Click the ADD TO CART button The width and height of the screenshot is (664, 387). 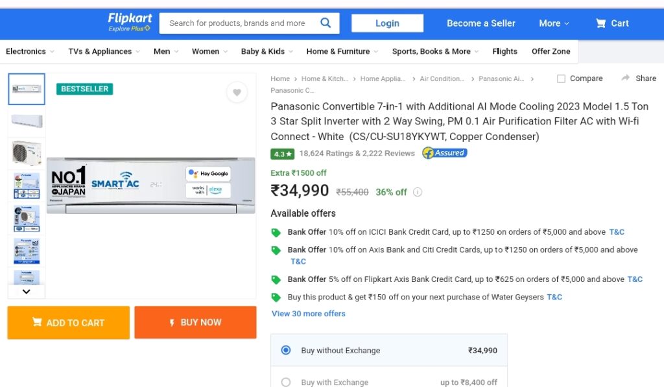[69, 323]
